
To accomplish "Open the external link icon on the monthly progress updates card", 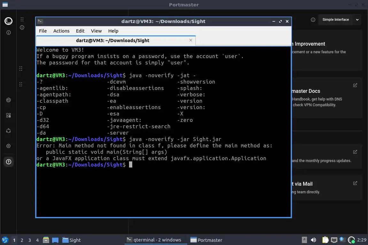I will [355, 152].
